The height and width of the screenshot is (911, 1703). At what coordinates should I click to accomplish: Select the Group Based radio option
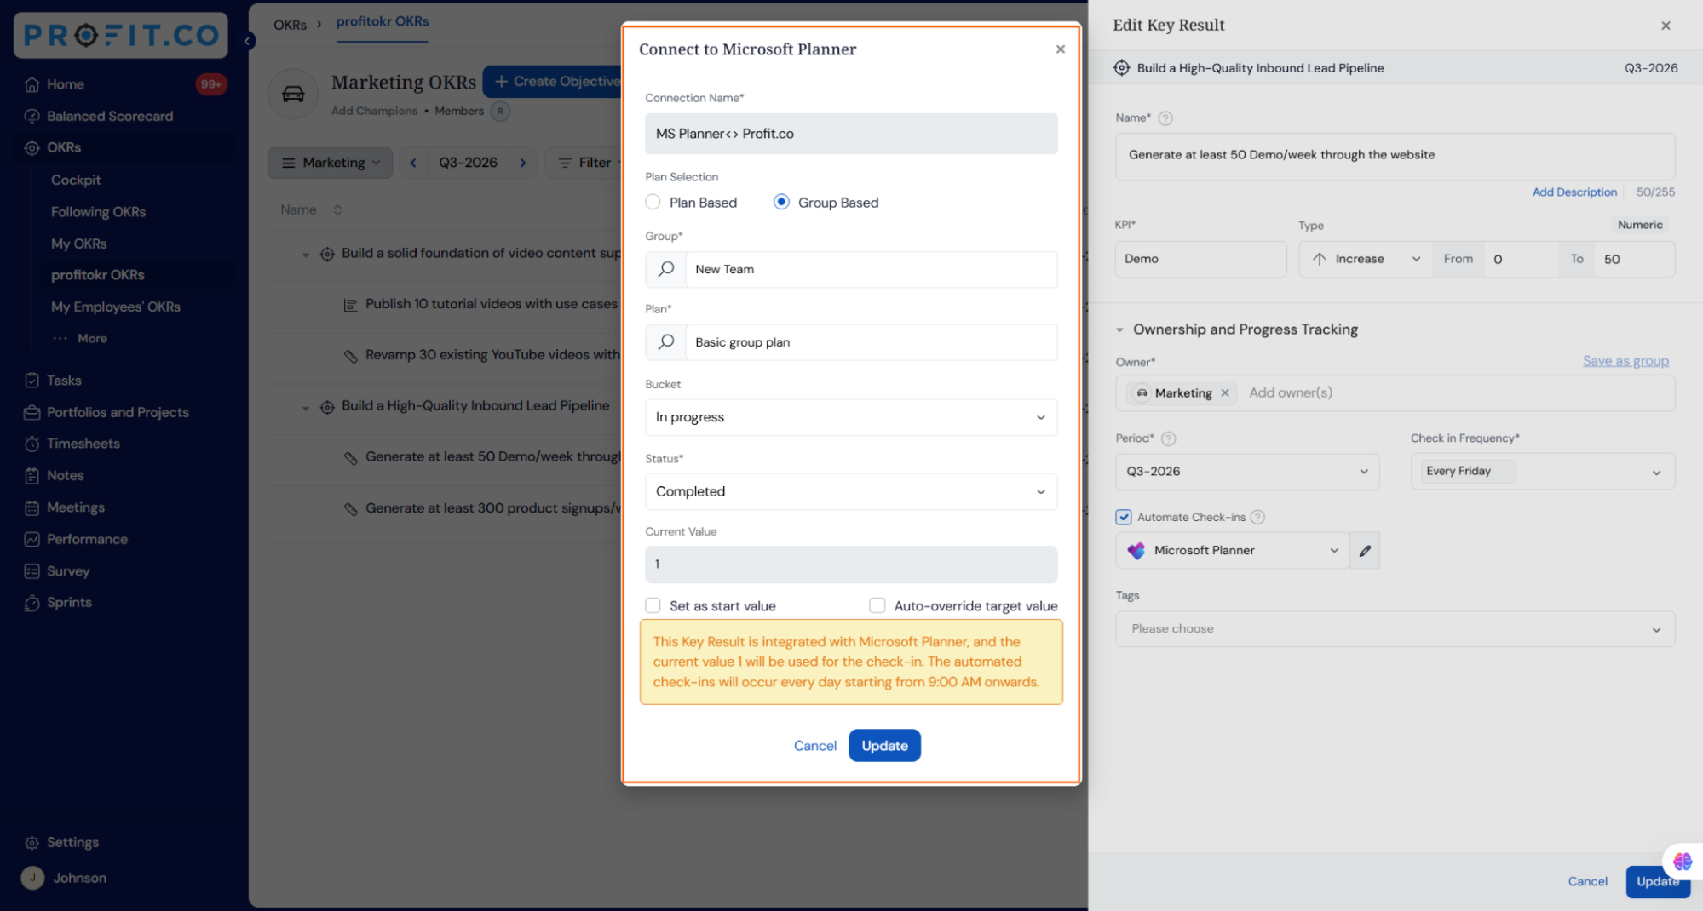click(x=781, y=203)
